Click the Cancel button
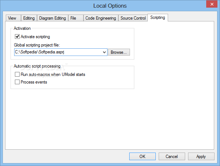Image resolution: width=220 pixels, height=166 pixels. tap(172, 157)
